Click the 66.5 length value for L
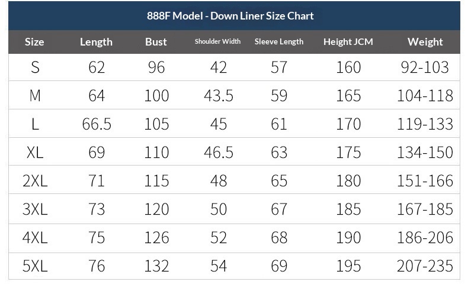The width and height of the screenshot is (468, 288). pyautogui.click(x=97, y=124)
